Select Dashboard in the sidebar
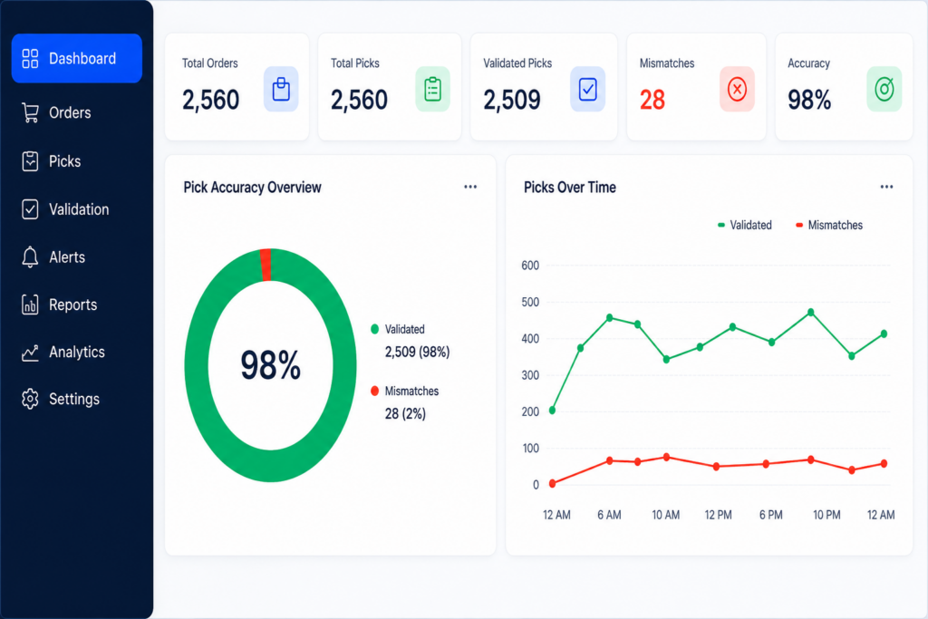 point(77,59)
